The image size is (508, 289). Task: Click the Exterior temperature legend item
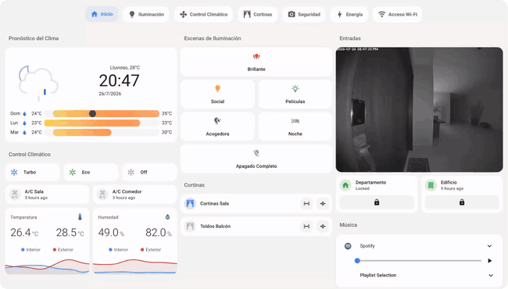[63, 249]
